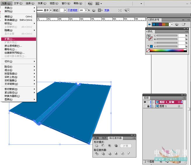The image size is (191, 165).
Task: Hide 图层 1_复制 layer via eye icon
Action: pyautogui.click(x=145, y=102)
